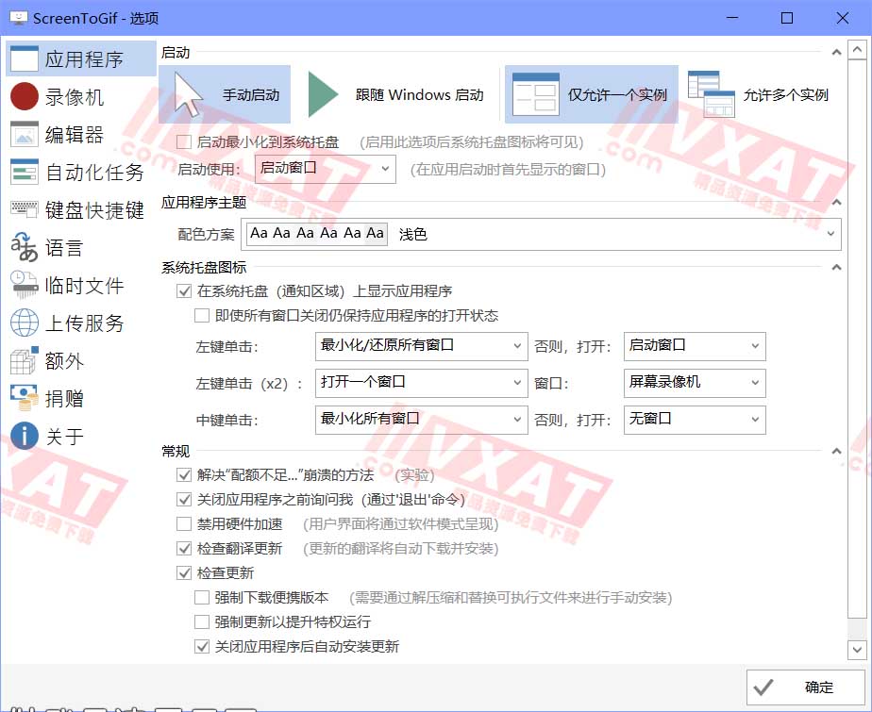Click the green play triangle icon
This screenshot has width=872, height=712.
point(323,94)
